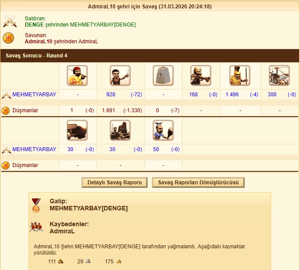The image size is (300, 270).
Task: Click enemy wall losses (-7)
Action: [x=175, y=110]
